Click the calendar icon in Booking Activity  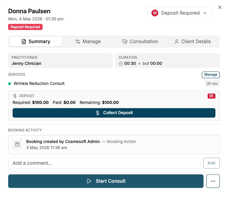17,144
